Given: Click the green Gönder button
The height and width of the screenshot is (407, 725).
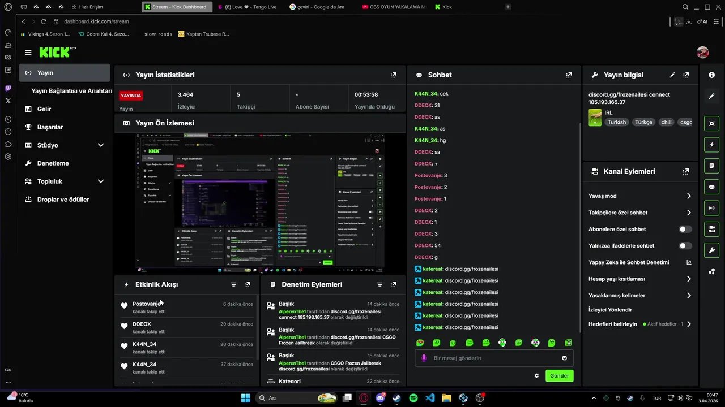Looking at the screenshot, I should pyautogui.click(x=559, y=376).
